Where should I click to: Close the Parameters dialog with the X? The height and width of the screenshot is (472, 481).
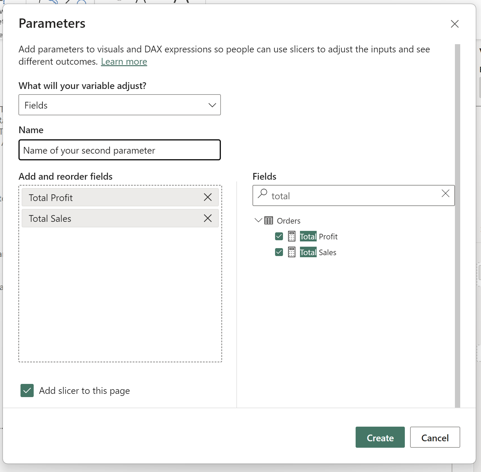(454, 24)
